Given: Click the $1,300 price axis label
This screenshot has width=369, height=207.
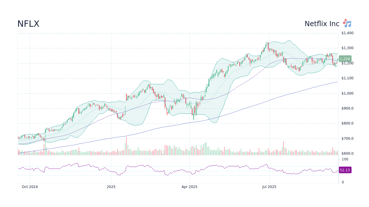Looking at the screenshot, I should [347, 48].
